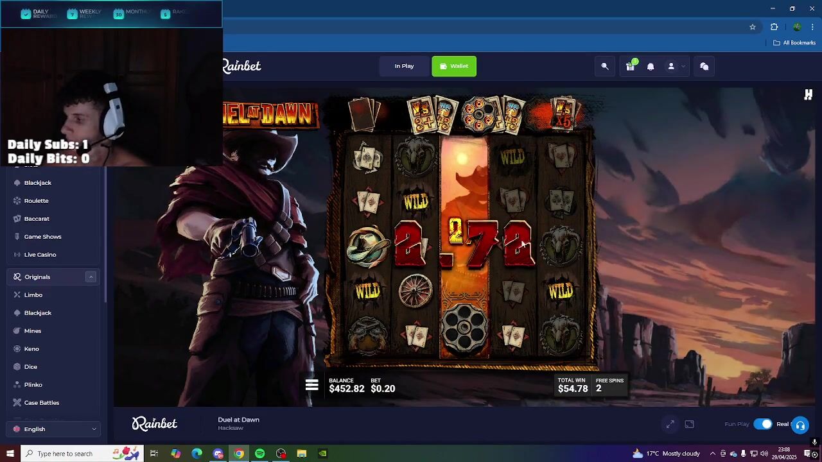Click the Hacksaw provider name
Image resolution: width=822 pixels, height=462 pixels.
tap(231, 428)
